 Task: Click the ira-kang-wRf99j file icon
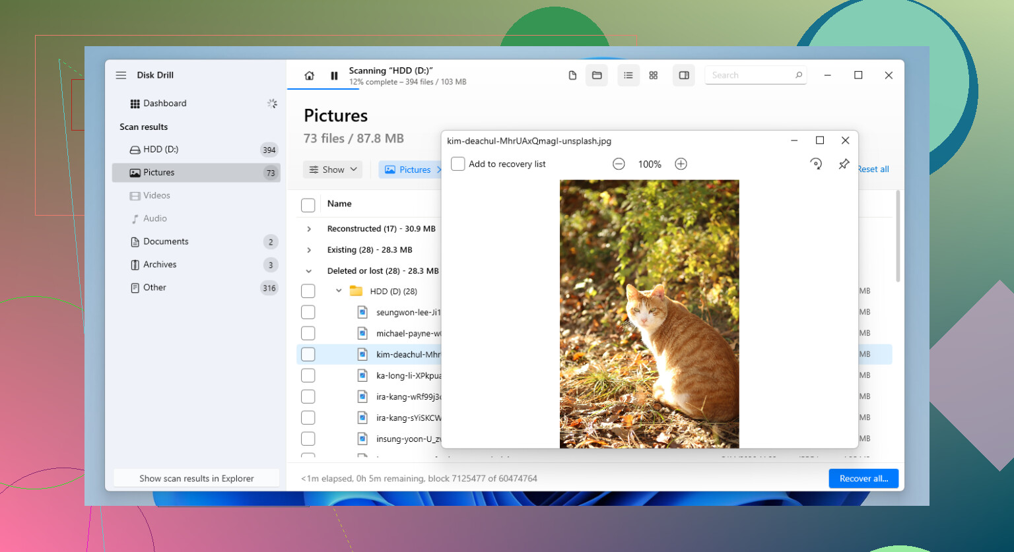coord(362,396)
